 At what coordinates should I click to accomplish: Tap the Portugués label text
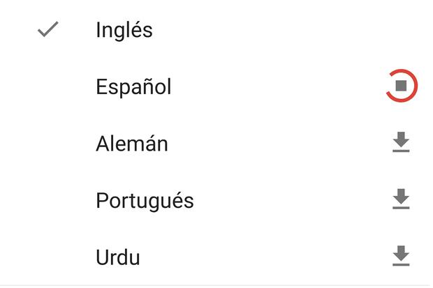point(145,201)
